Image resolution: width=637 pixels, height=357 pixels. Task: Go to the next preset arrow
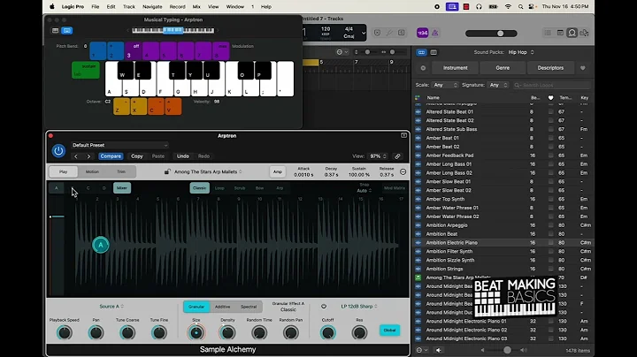pyautogui.click(x=88, y=156)
